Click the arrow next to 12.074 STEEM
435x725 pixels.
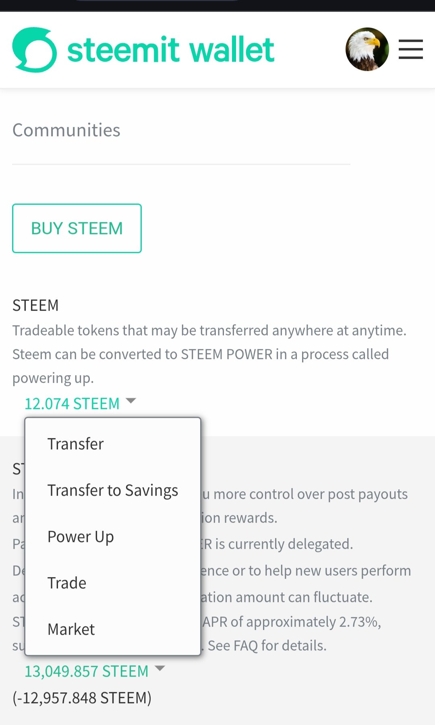(131, 401)
